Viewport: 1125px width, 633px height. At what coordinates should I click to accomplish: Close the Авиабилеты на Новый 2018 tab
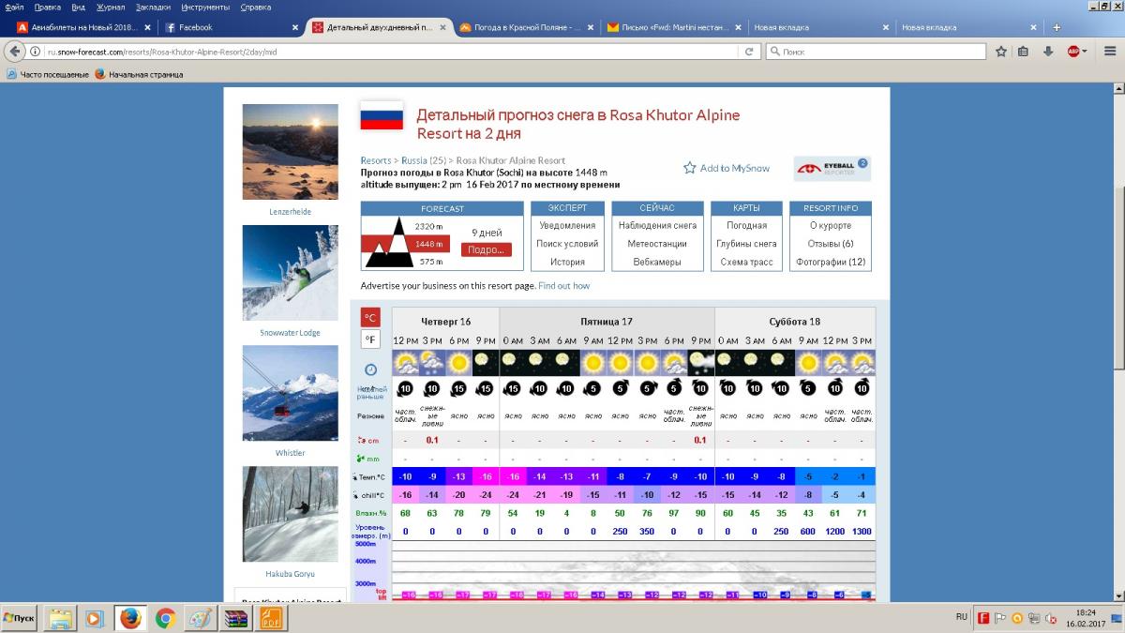(x=147, y=27)
